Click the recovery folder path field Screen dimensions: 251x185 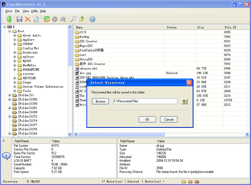pyautogui.click(x=145, y=101)
